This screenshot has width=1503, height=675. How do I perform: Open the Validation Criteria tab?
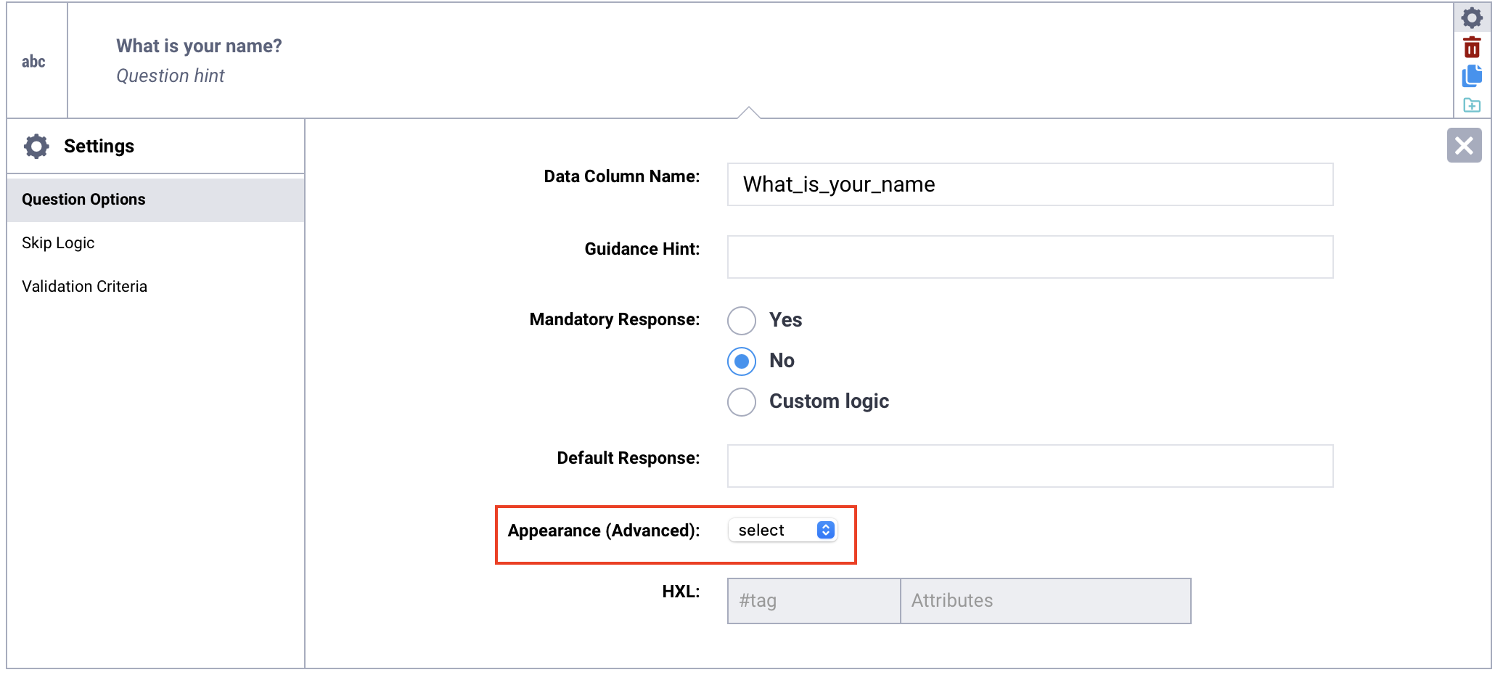84,287
